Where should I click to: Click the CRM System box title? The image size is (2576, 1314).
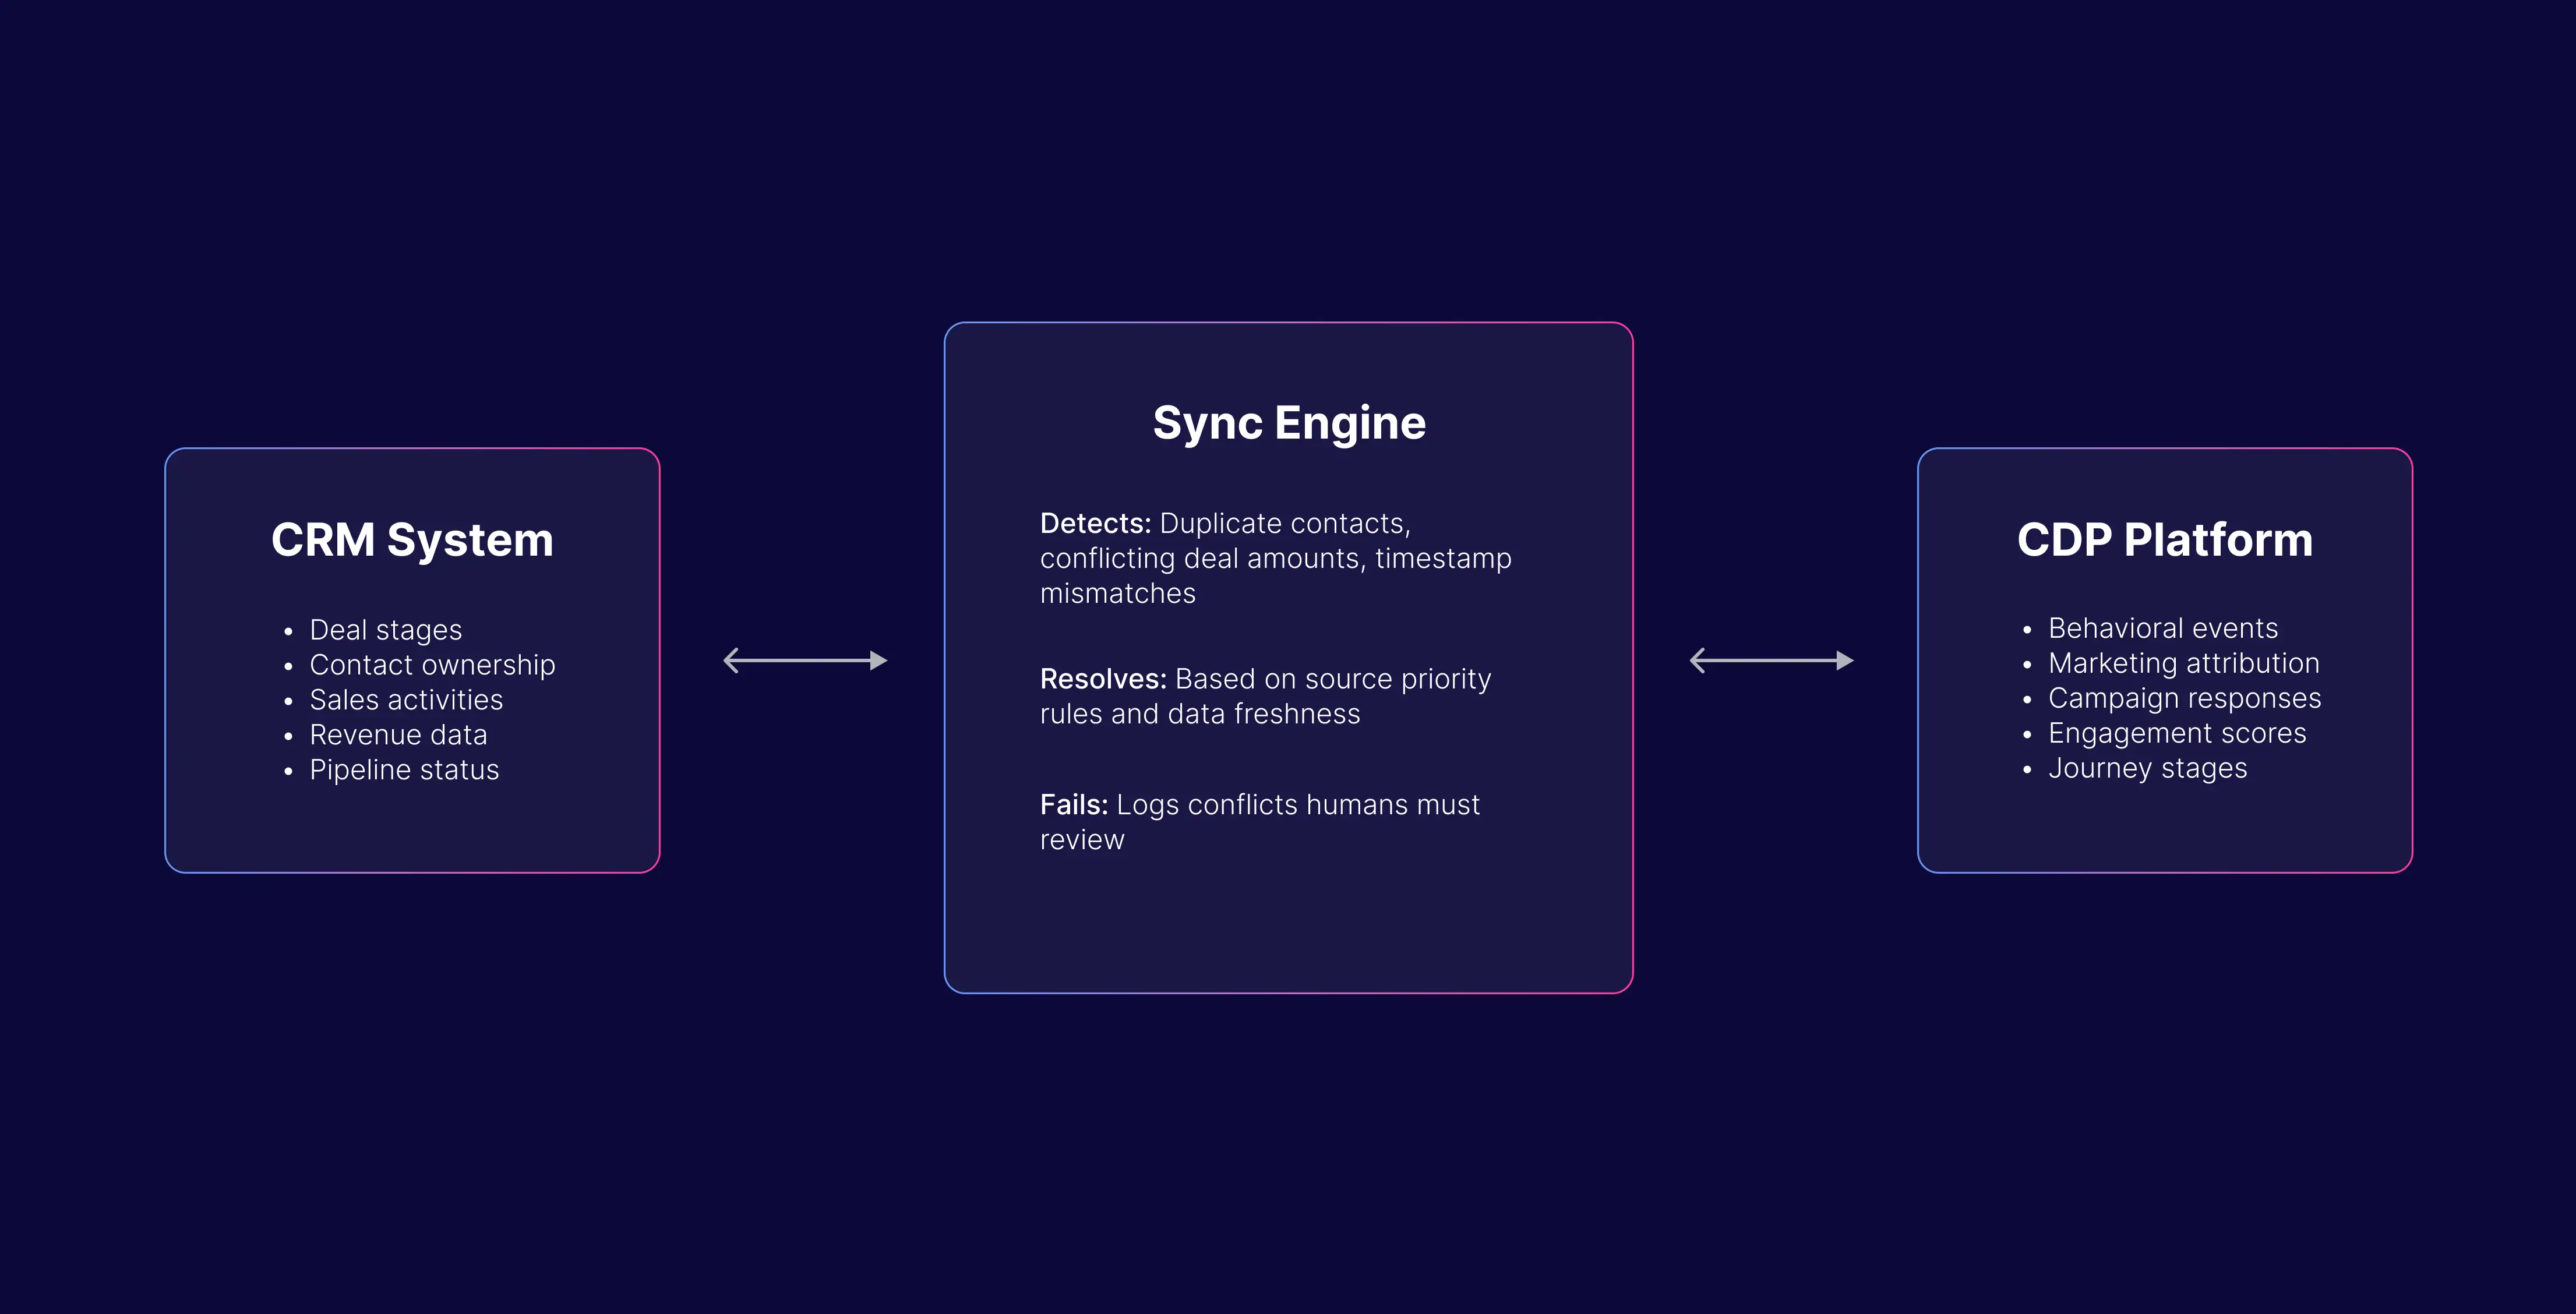[x=411, y=540]
